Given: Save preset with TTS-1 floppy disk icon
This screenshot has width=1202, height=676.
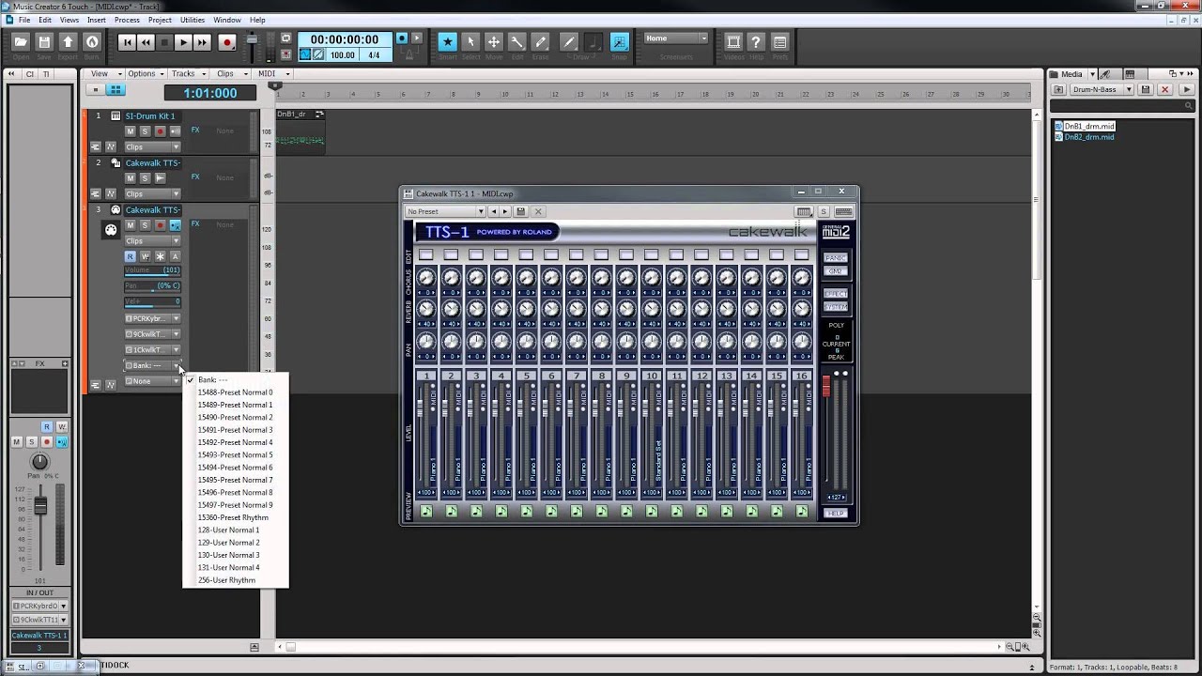Looking at the screenshot, I should click(x=521, y=212).
